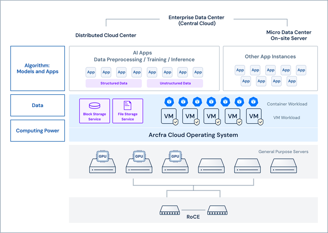Select the third GPU chip icon

pyautogui.click(x=175, y=156)
